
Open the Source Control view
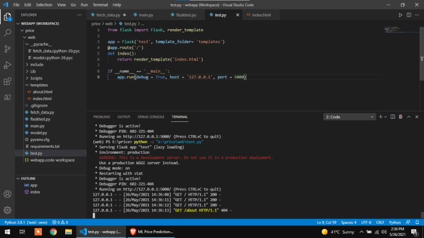click(x=7, y=49)
